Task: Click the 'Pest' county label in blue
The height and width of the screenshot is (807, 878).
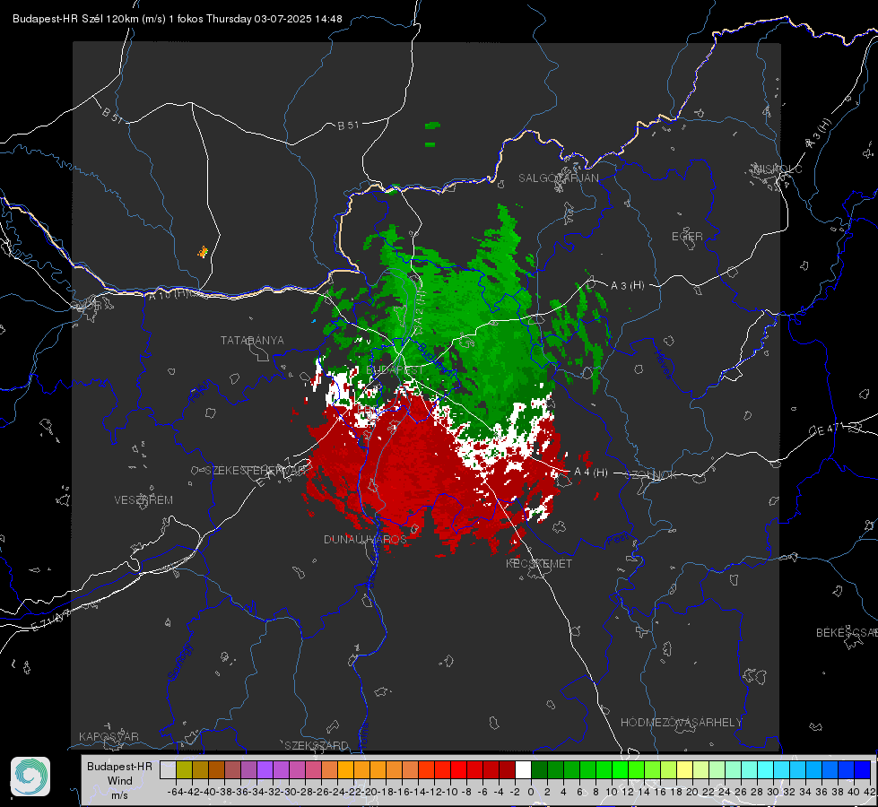Action: (616, 539)
